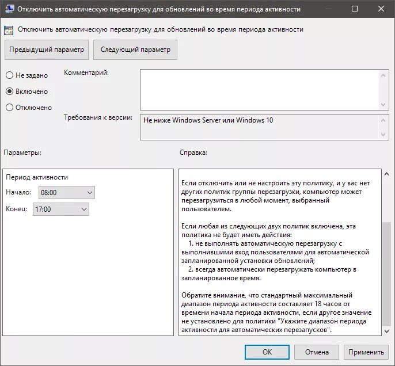Screen dimensions: 395x366
Task: Click the 'Не ниже Windows Server или Windows 10' text
Action: [x=208, y=120]
